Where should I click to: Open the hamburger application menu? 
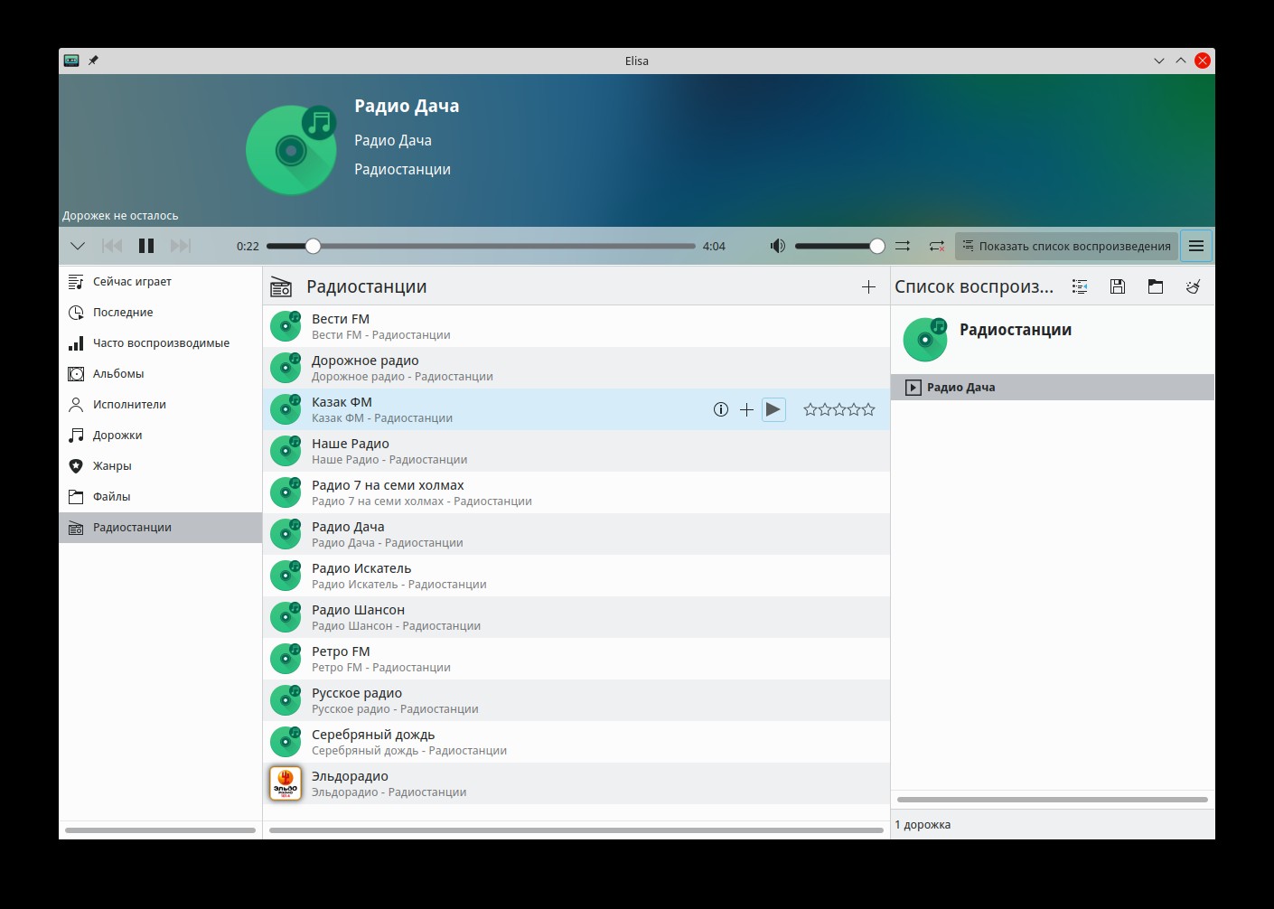[1196, 246]
